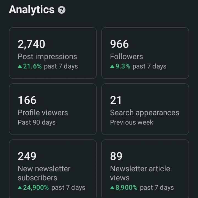Viewport: 198px width, 198px height.
Task: Click the green up arrow under Followers
Action: [x=112, y=67]
